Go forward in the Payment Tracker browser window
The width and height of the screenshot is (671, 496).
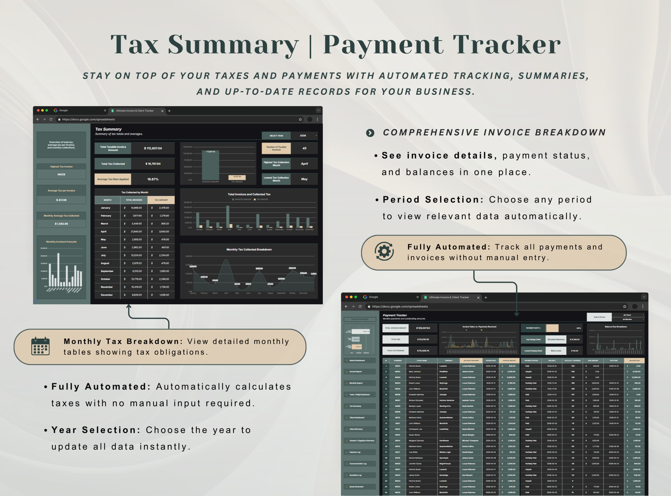[353, 306]
